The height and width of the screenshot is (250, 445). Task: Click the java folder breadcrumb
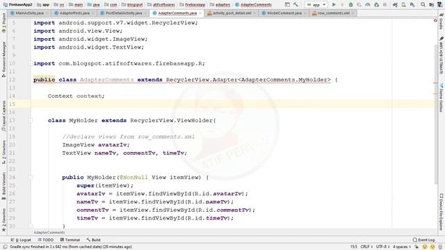(94, 5)
